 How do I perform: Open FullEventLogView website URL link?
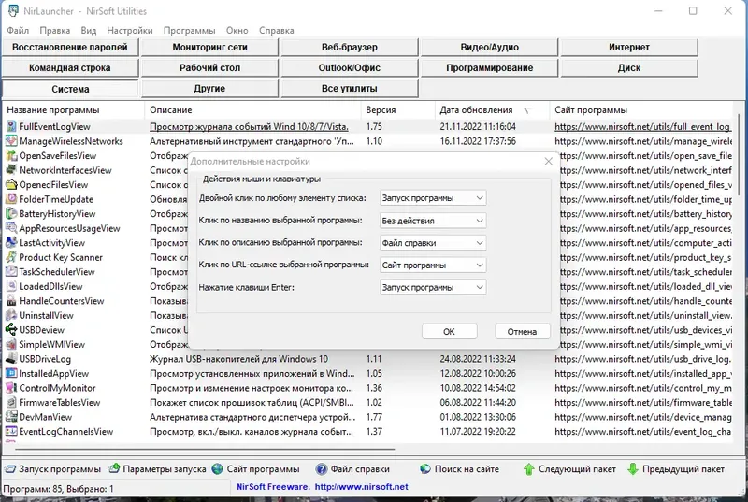click(x=642, y=127)
